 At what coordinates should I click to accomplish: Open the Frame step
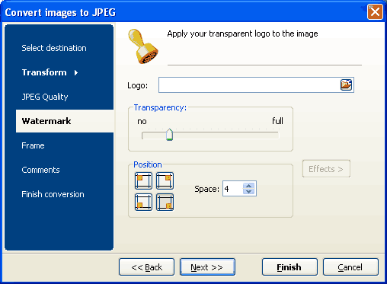pyautogui.click(x=33, y=145)
